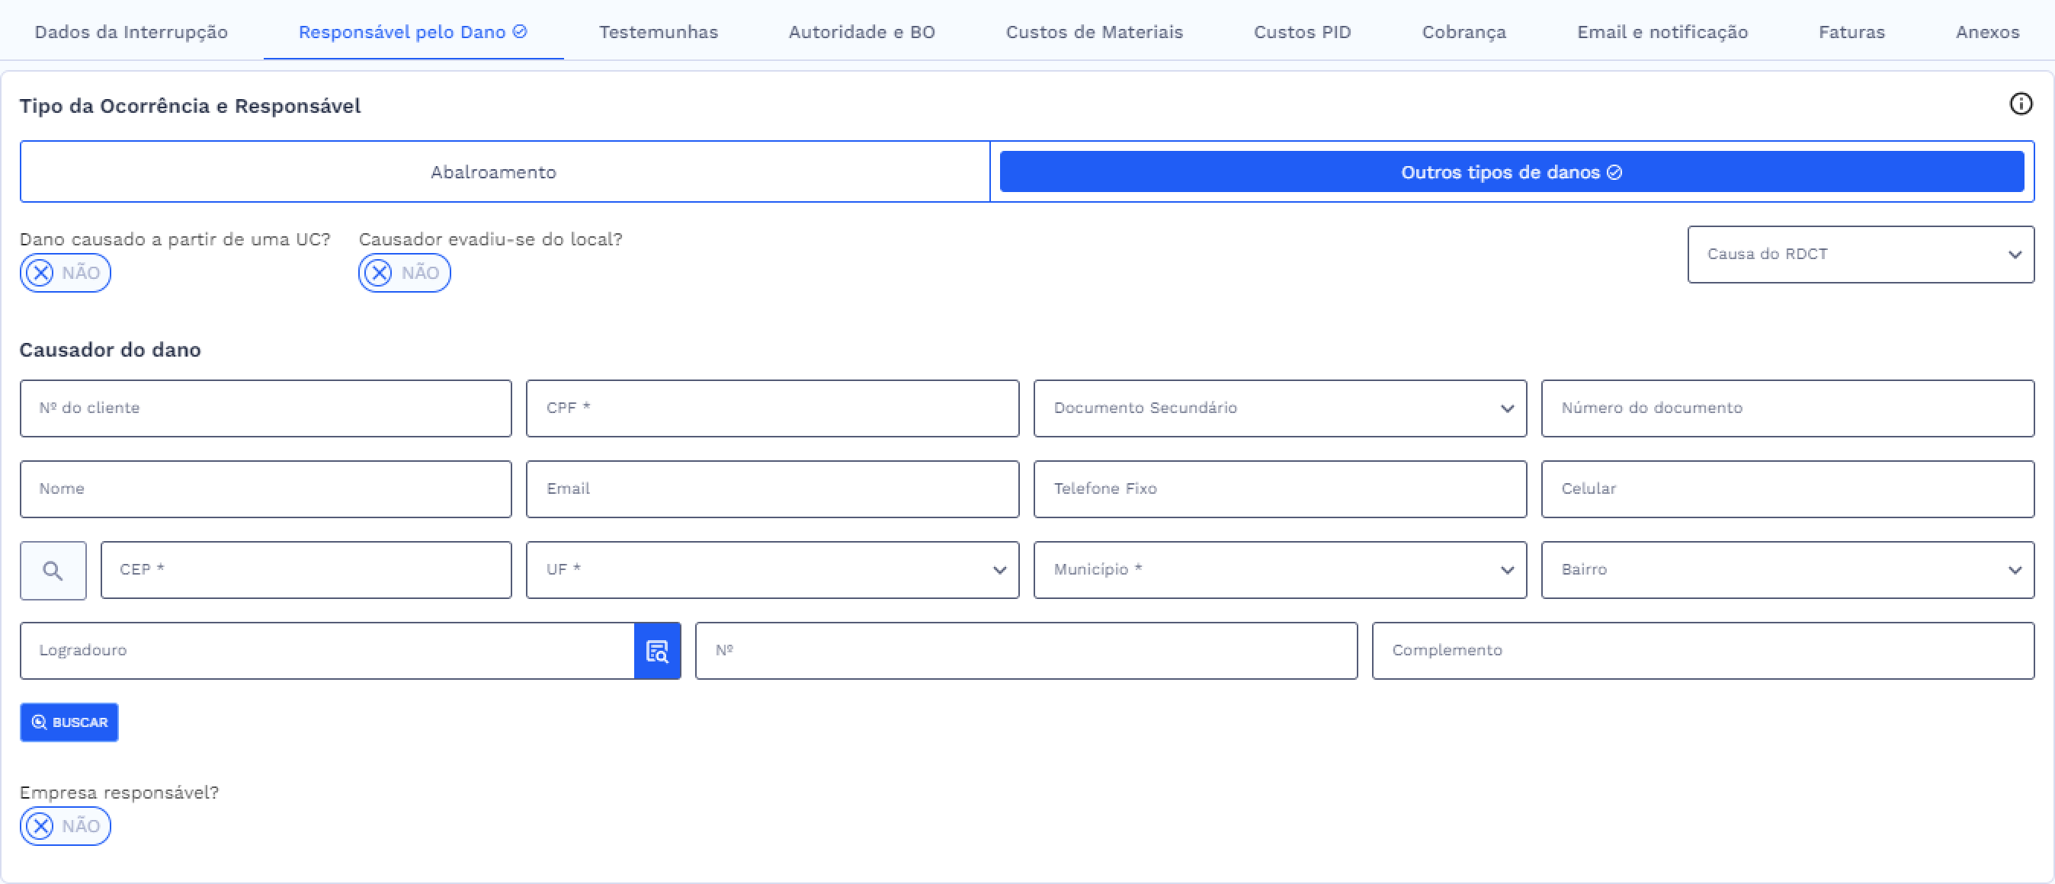
Task: Toggle 'Empresa responsável' switch
Action: (x=65, y=826)
